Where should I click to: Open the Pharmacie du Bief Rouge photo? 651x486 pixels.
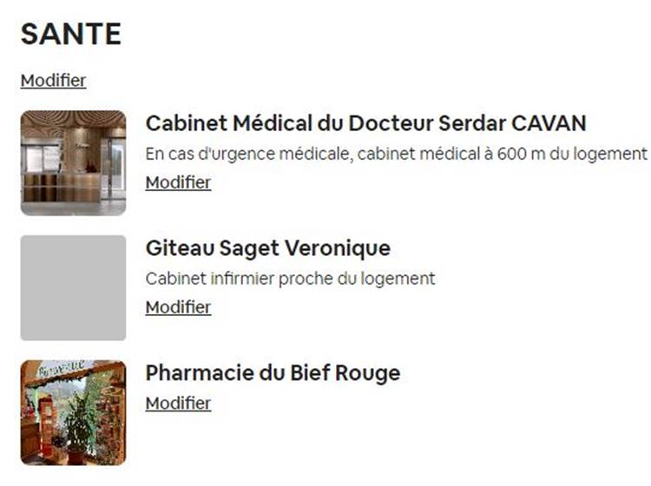[73, 412]
